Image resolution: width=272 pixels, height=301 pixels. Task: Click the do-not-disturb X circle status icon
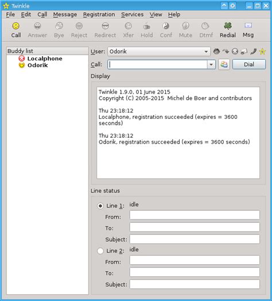(x=235, y=51)
